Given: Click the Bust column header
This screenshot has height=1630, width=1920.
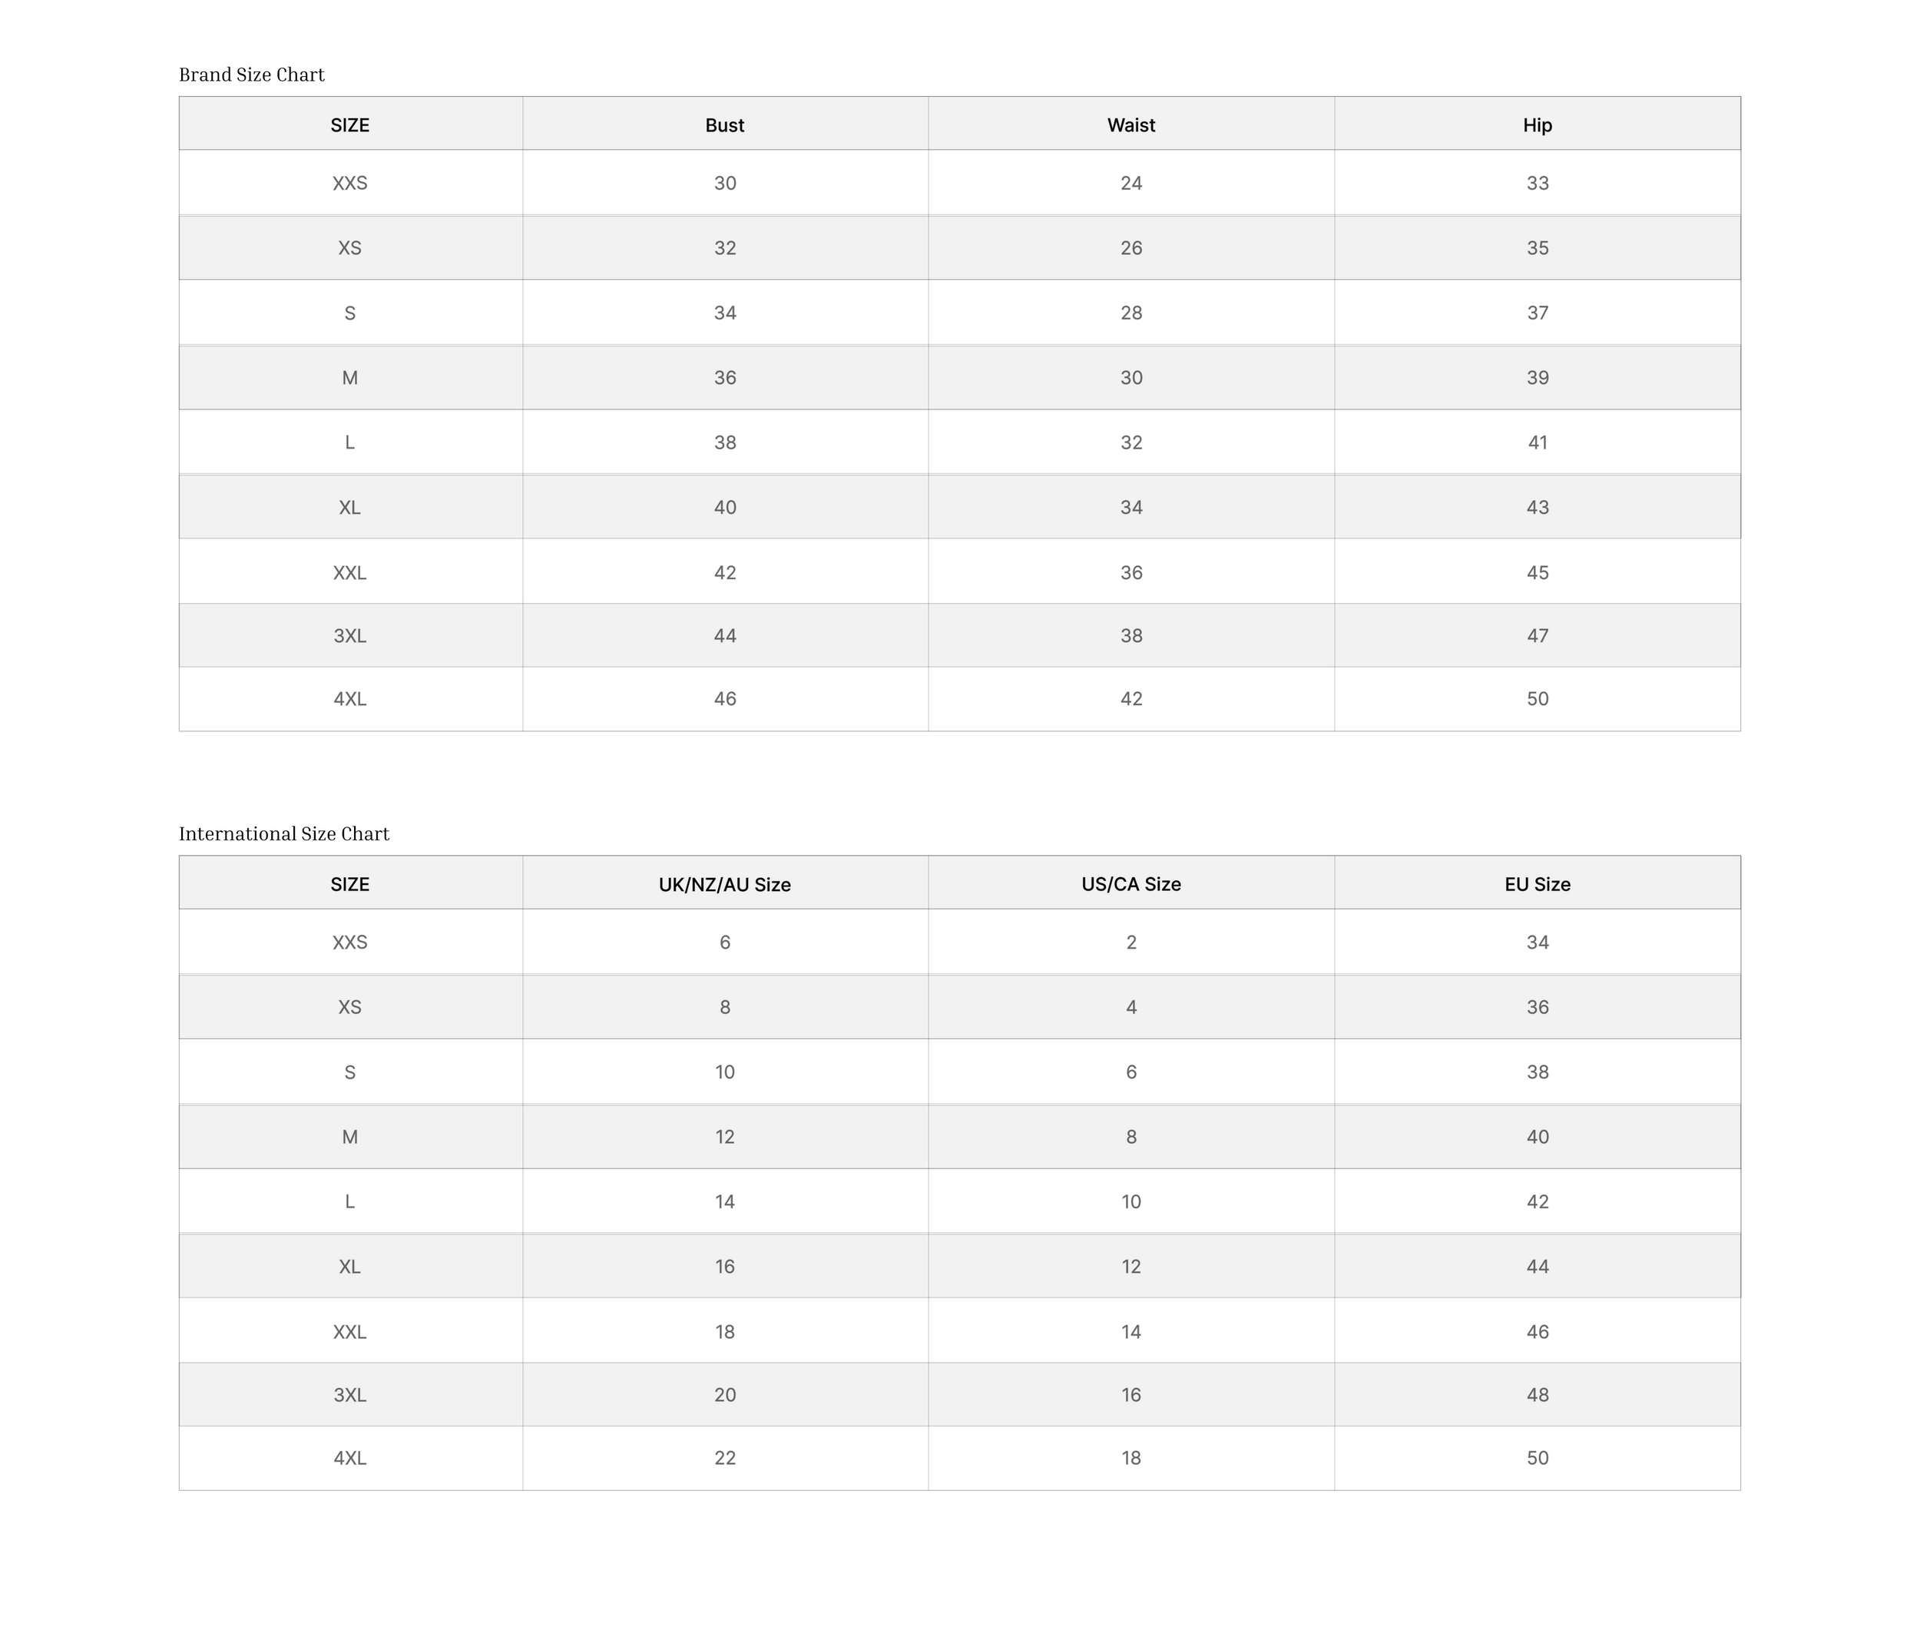Looking at the screenshot, I should pyautogui.click(x=724, y=124).
